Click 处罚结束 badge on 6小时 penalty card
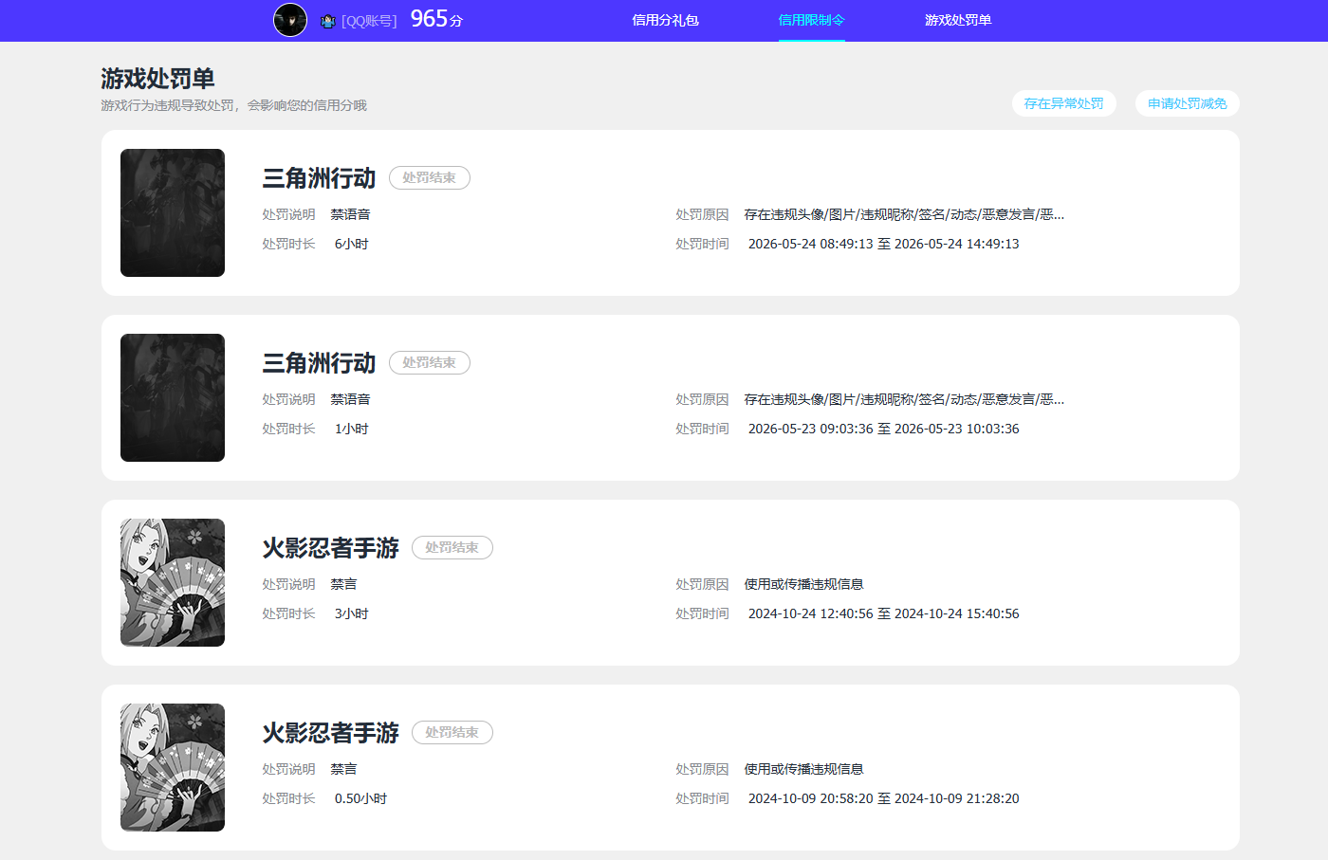1328x860 pixels. (430, 177)
